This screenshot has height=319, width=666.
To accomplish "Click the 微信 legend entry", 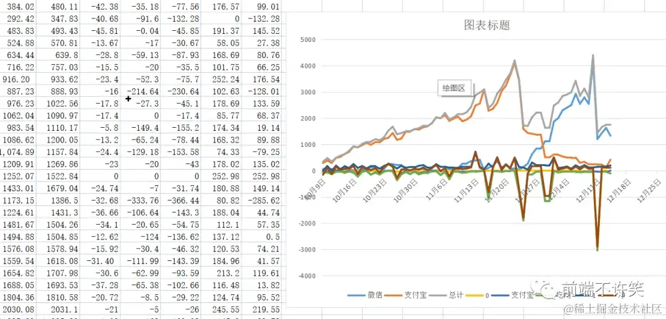I will 365,294.
